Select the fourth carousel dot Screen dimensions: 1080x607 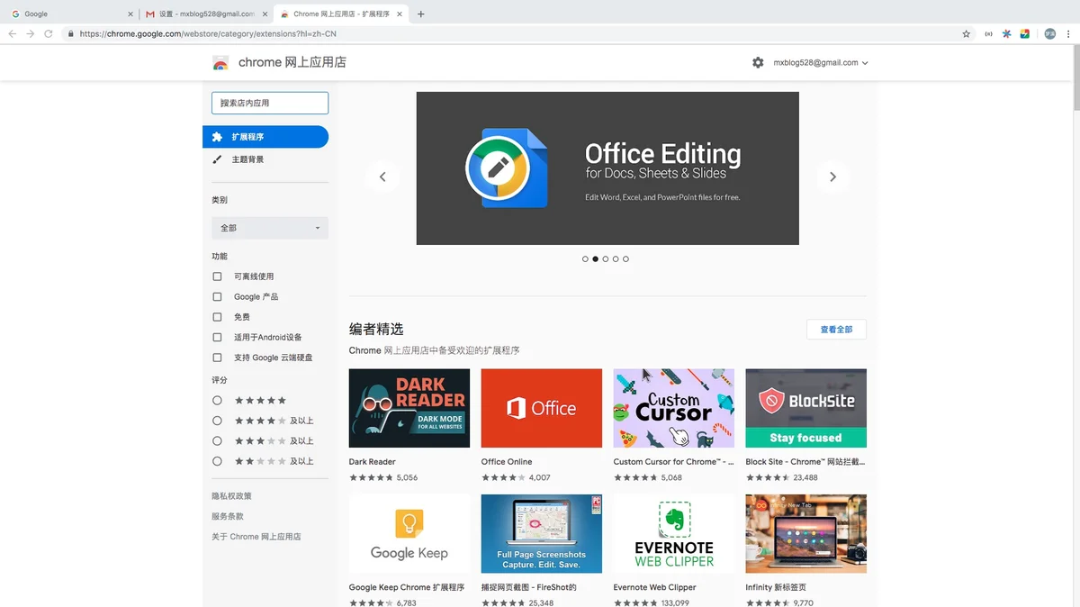pos(616,259)
